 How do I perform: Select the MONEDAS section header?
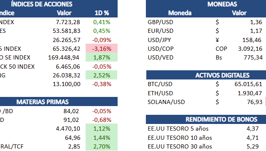point(222,4)
